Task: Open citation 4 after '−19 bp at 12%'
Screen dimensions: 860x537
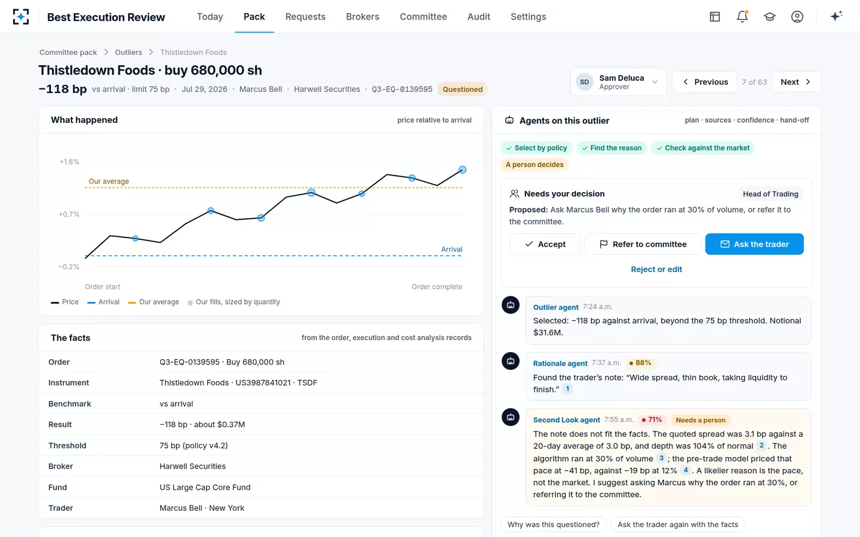Action: point(686,470)
